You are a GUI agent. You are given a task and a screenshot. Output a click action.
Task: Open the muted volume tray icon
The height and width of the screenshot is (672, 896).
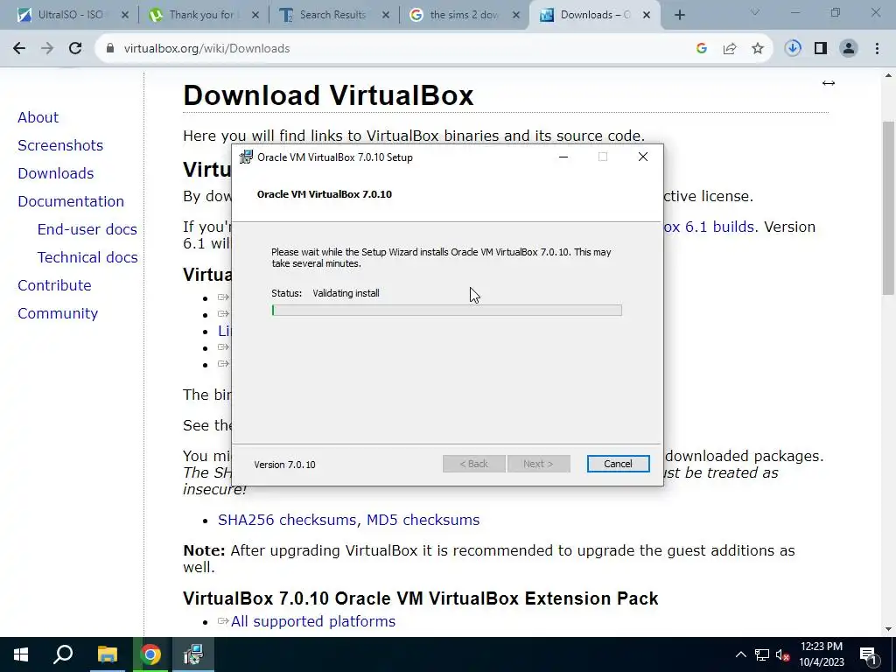(783, 654)
